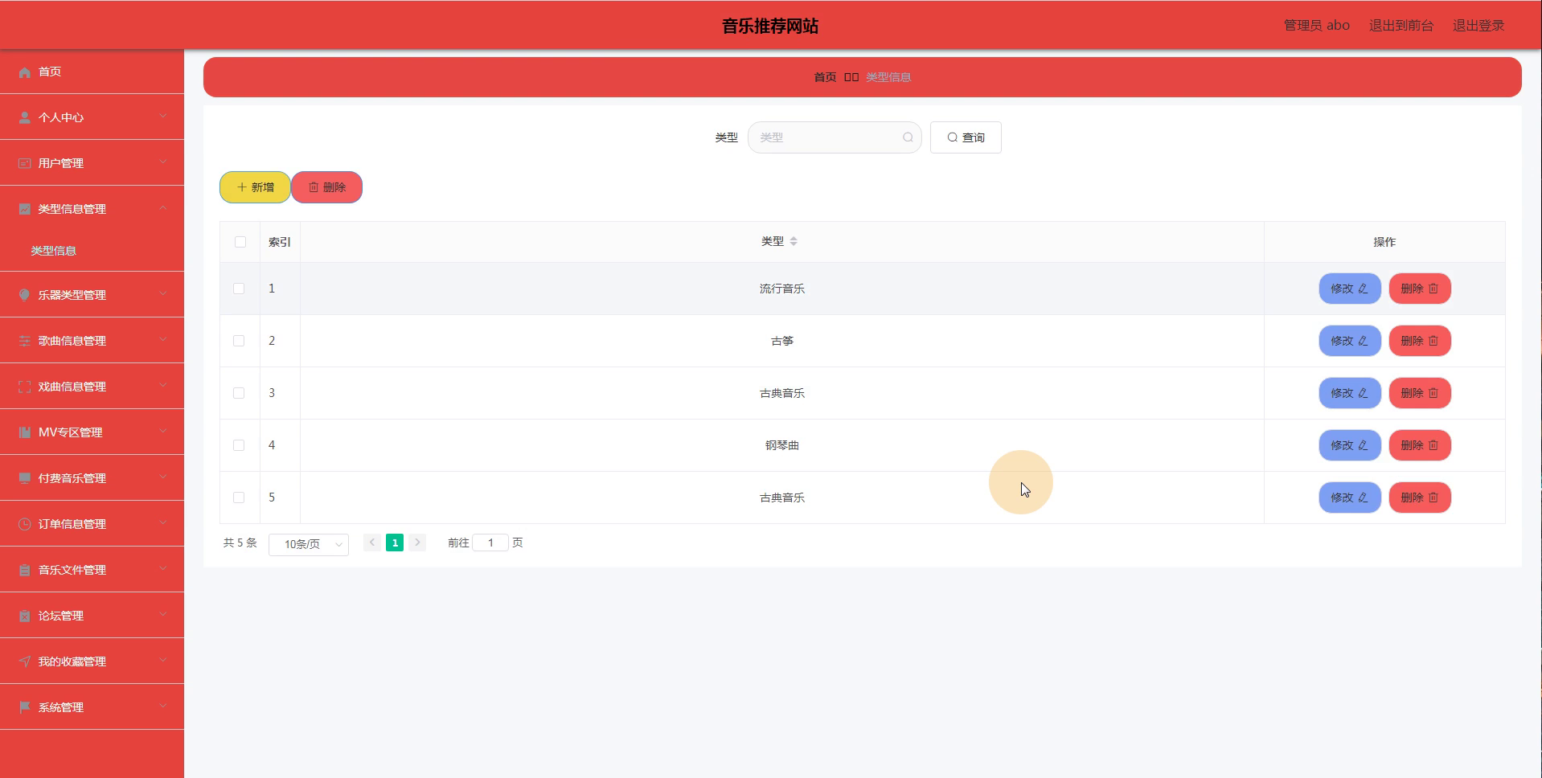The image size is (1542, 778).
Task: Click the 论坛管理 clipboard icon
Action: (25, 616)
